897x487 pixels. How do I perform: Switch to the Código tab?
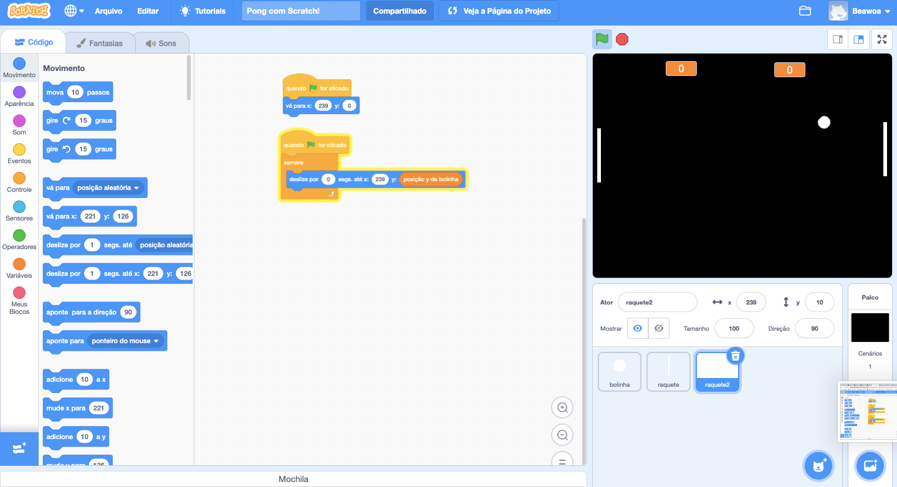34,42
